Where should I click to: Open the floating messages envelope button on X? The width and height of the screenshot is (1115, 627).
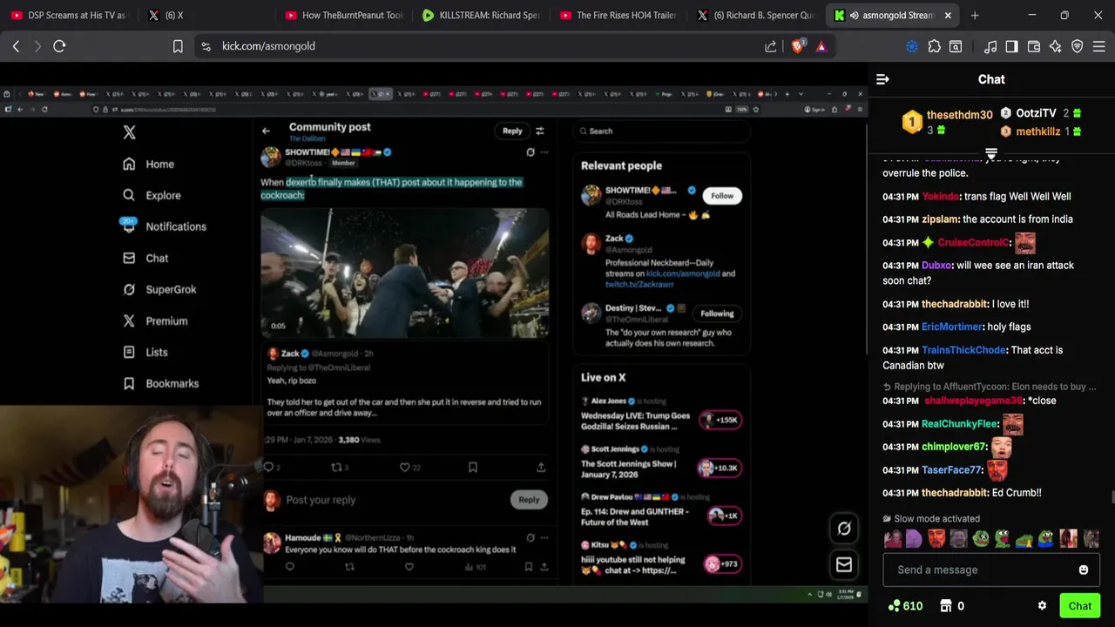844,565
